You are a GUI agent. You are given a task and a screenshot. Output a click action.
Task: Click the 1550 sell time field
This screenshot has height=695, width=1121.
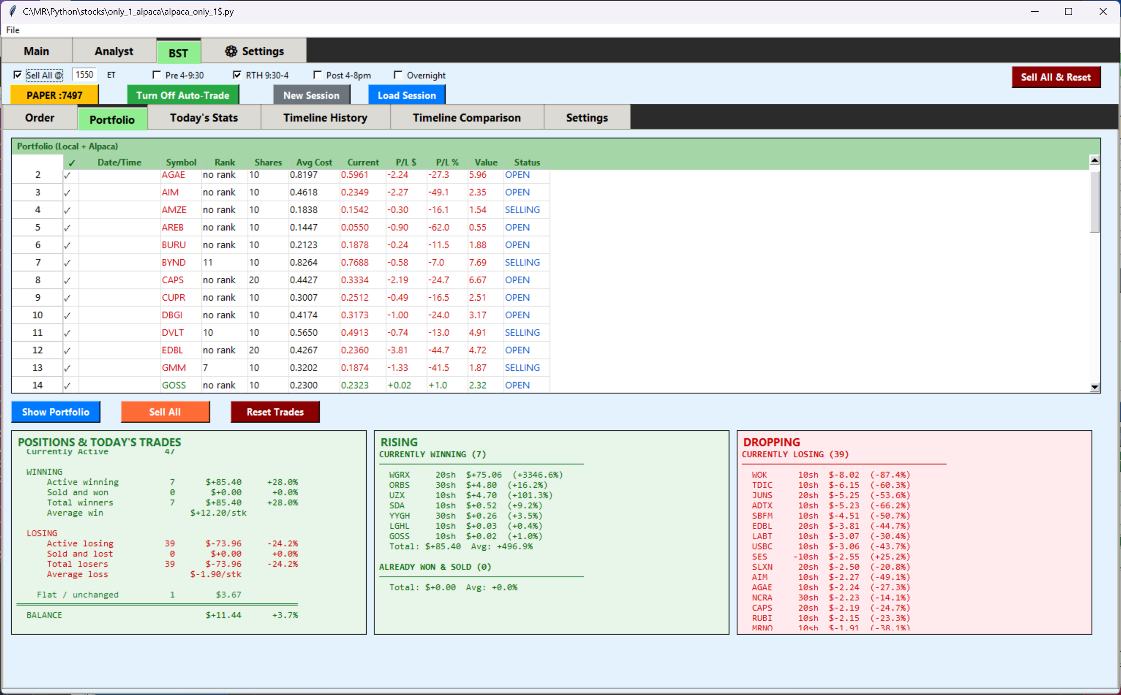[x=84, y=75]
